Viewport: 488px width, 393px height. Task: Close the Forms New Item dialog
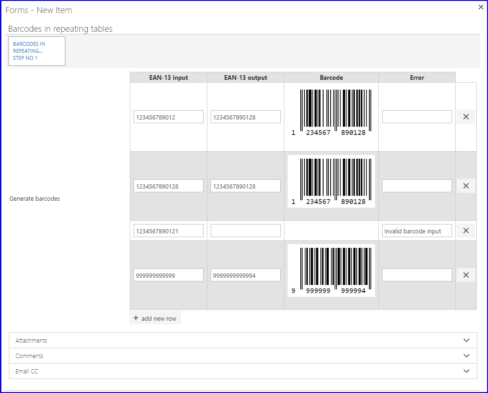[481, 7]
